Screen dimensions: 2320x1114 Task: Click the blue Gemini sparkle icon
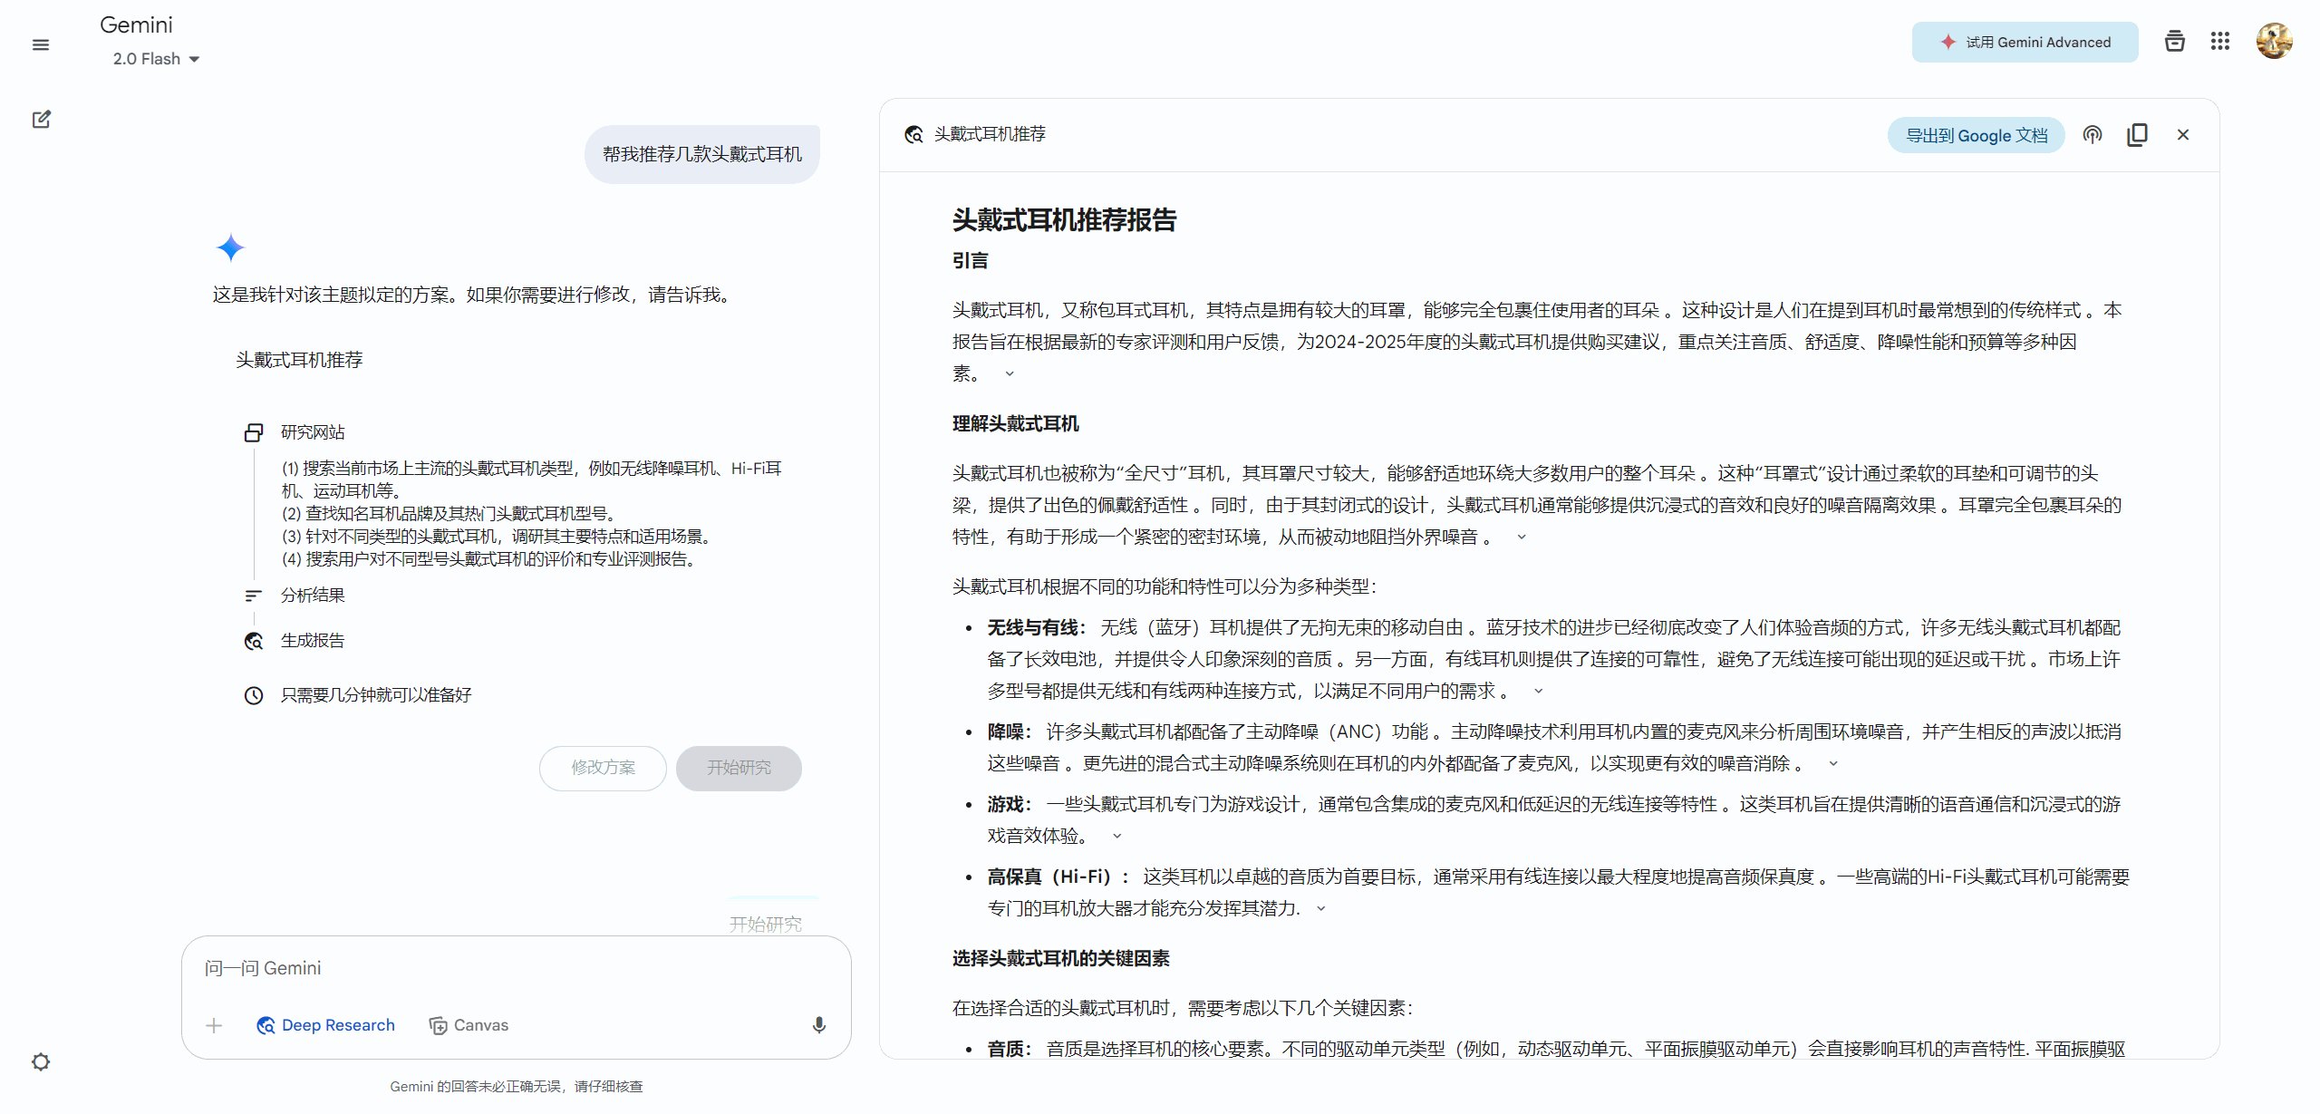pyautogui.click(x=230, y=247)
